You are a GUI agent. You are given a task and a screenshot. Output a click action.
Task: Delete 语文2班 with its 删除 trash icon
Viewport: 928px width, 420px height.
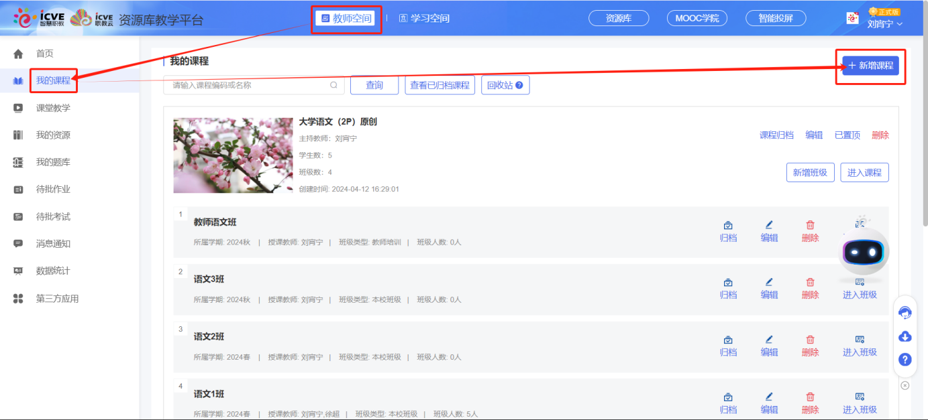pyautogui.click(x=810, y=344)
